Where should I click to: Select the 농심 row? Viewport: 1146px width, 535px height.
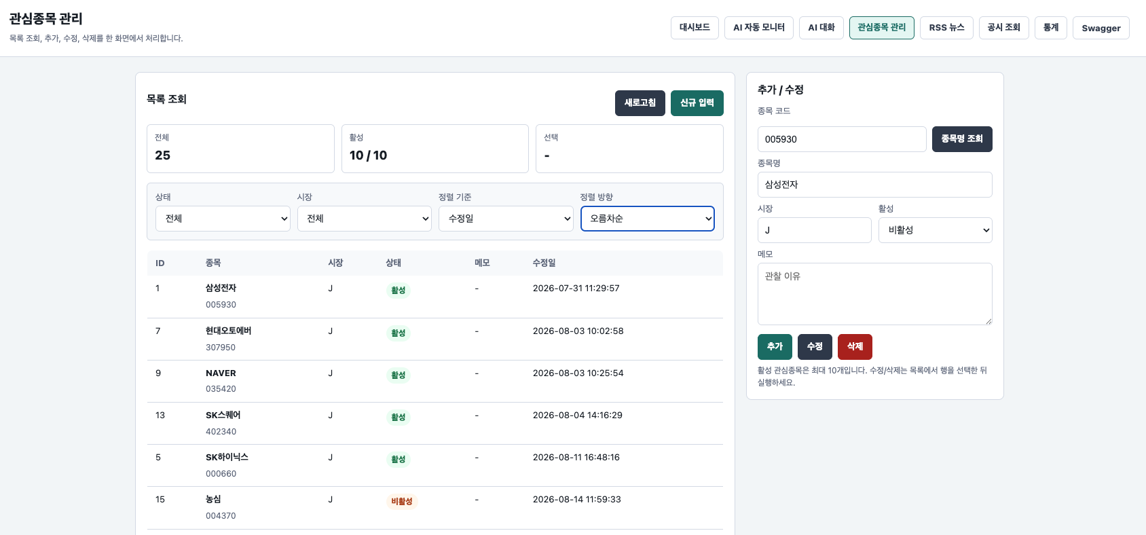435,508
